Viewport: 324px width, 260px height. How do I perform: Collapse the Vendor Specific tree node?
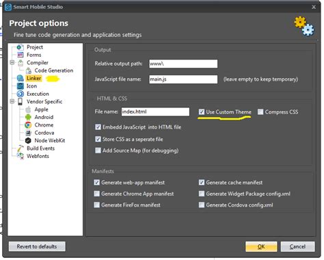tap(12, 101)
